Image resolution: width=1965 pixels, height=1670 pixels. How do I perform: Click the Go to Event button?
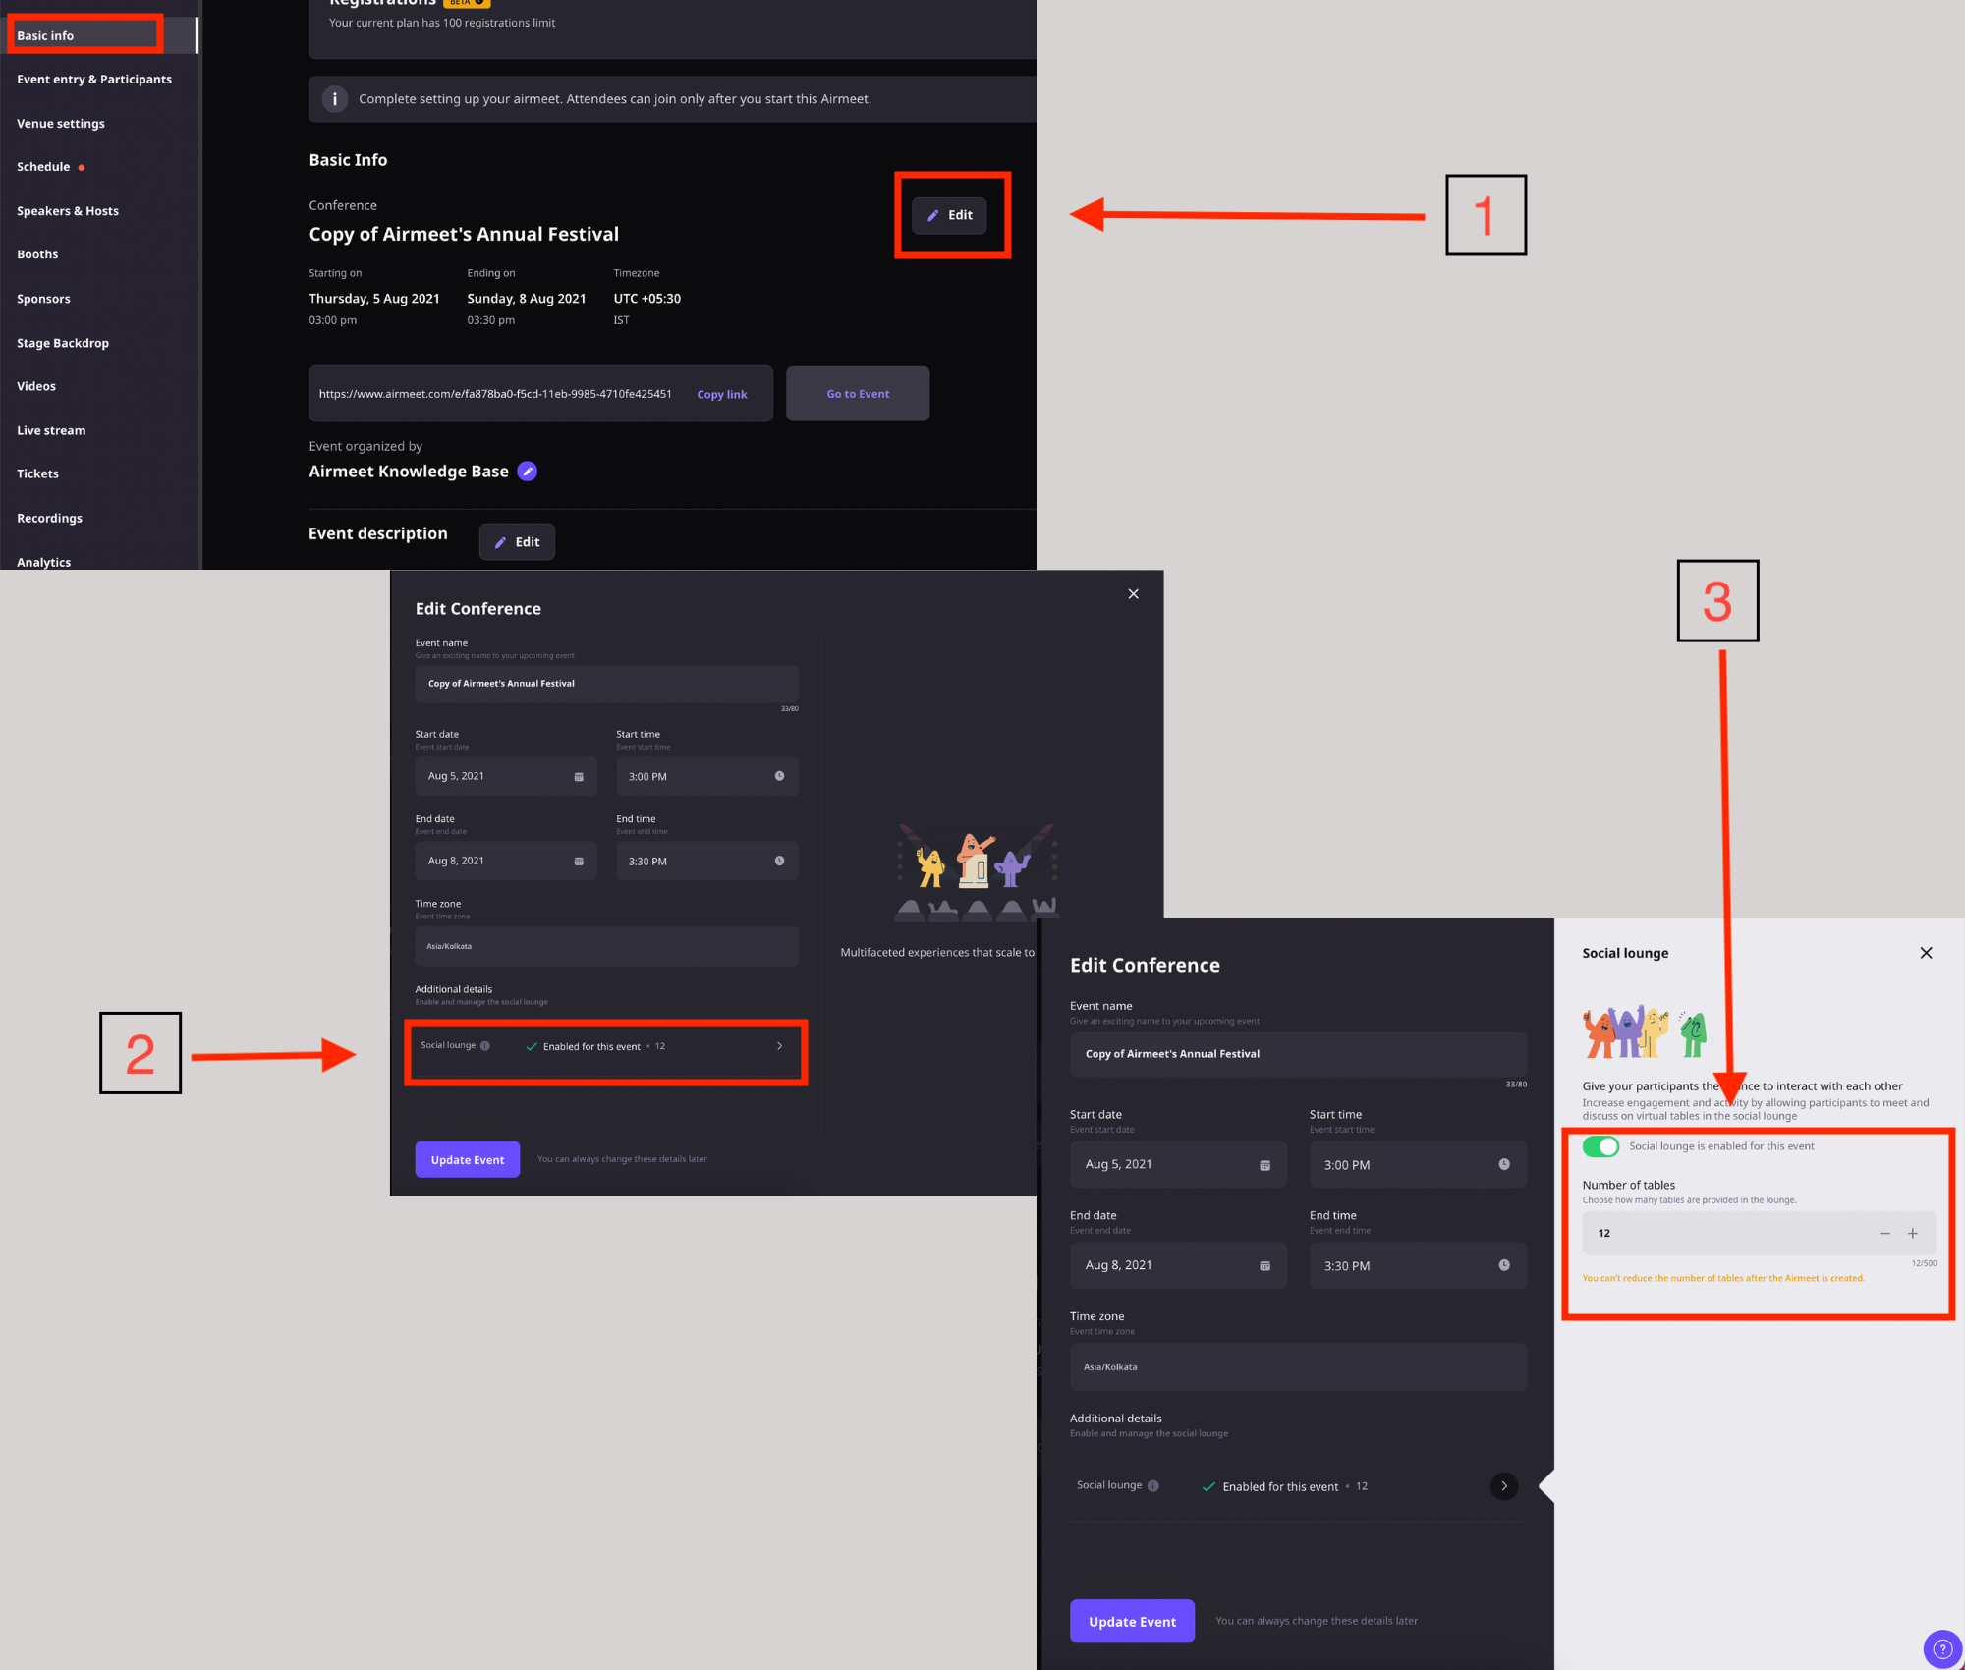[858, 394]
